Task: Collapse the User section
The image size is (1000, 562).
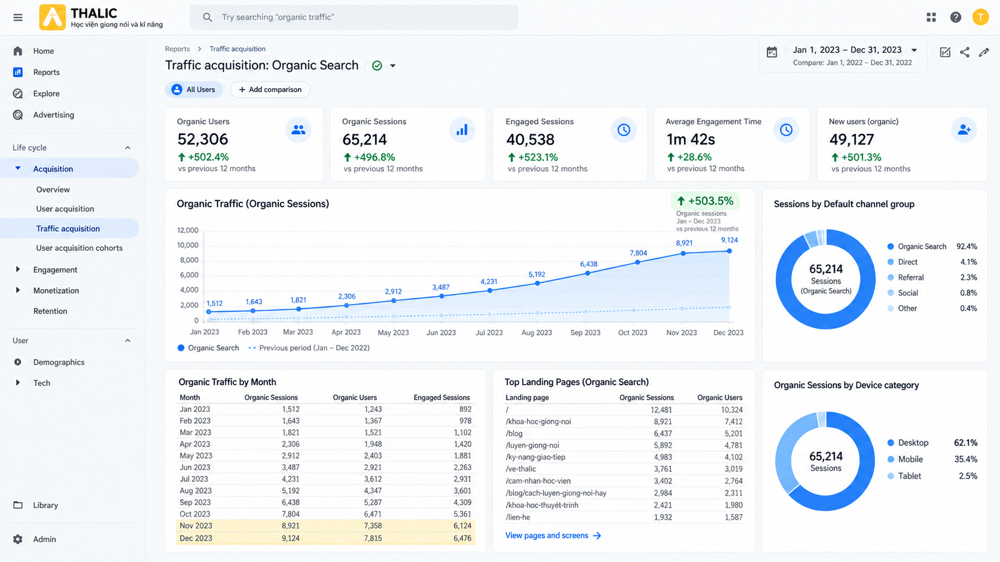Action: (x=127, y=340)
